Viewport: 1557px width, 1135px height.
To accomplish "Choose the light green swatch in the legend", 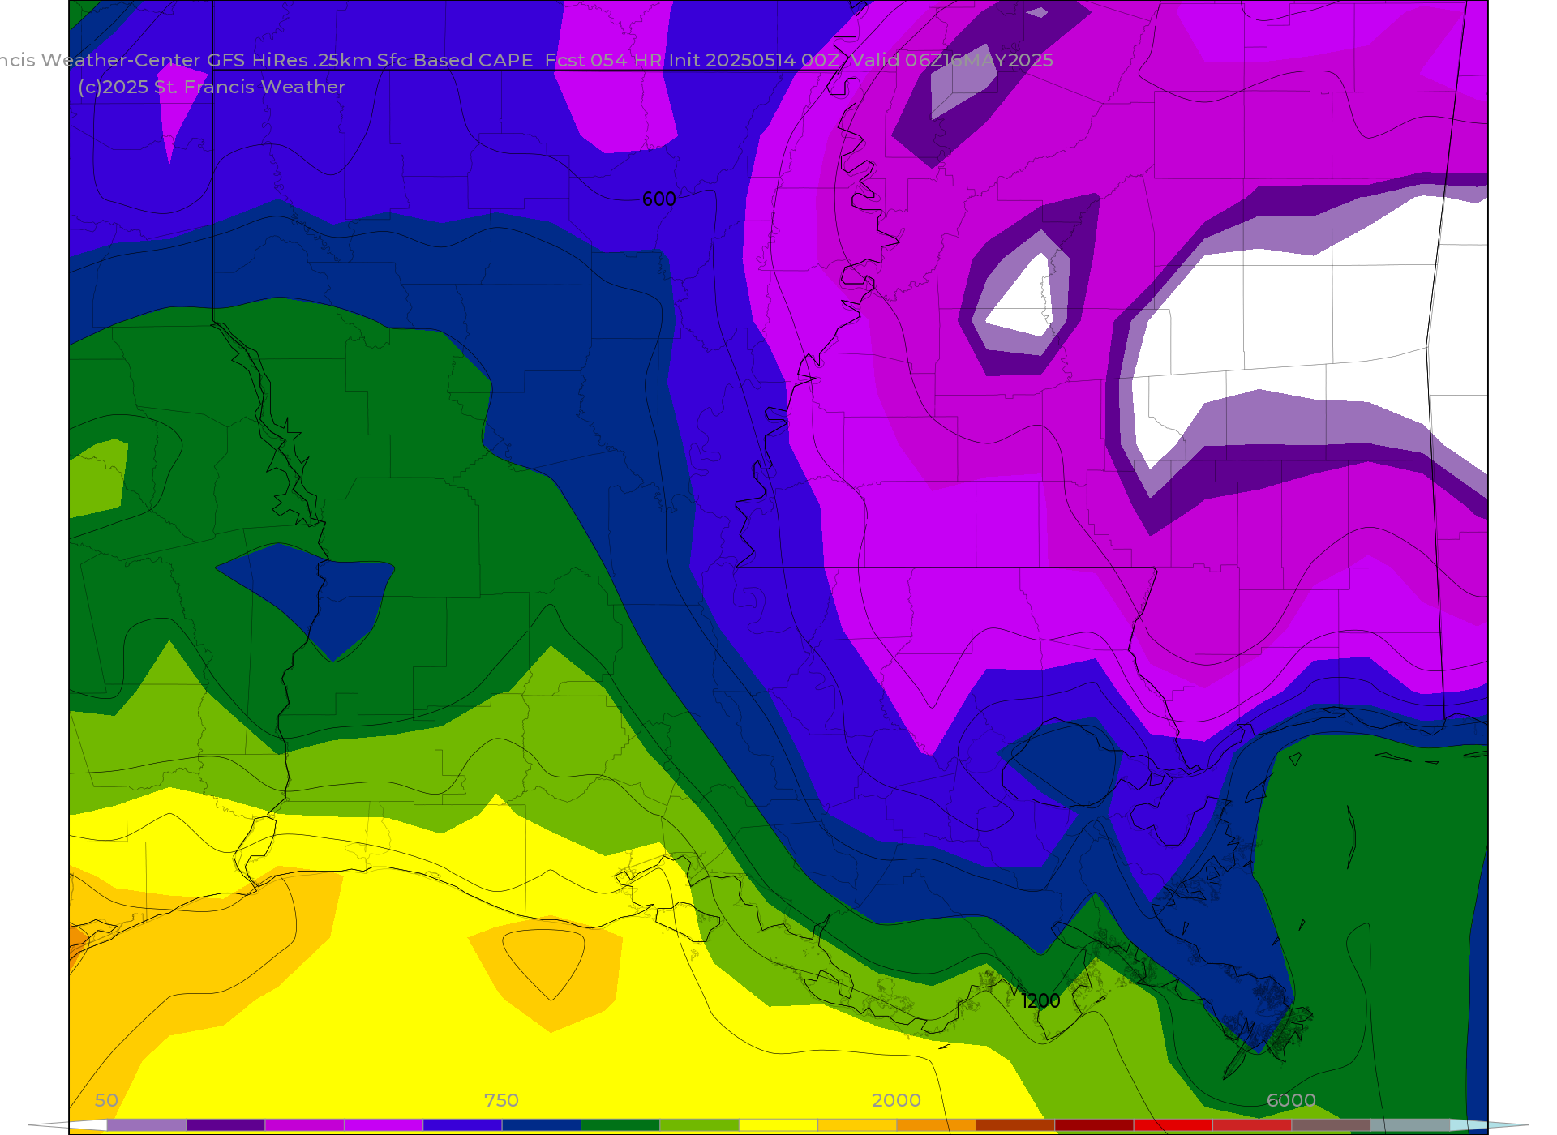I will tap(699, 1125).
